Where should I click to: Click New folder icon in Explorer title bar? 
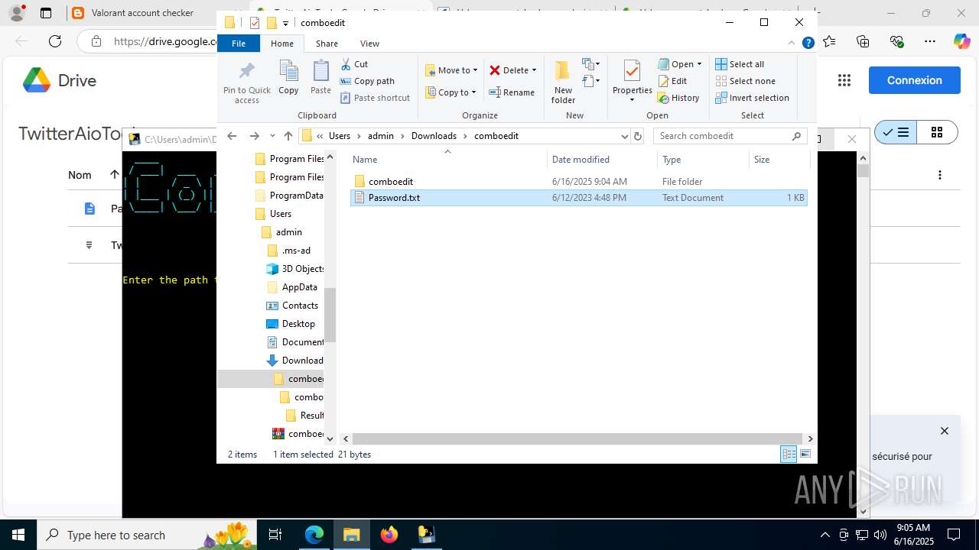271,23
